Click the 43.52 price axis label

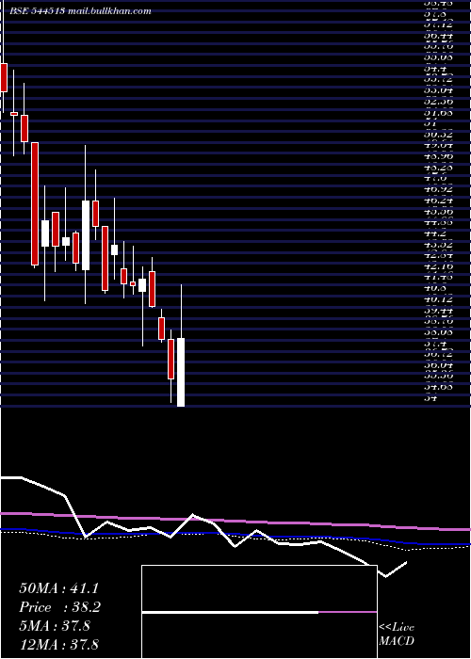click(x=439, y=245)
